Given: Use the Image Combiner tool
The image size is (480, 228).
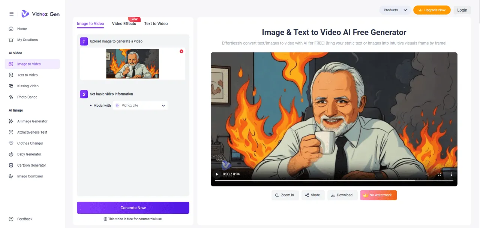Looking at the screenshot, I should 30,176.
